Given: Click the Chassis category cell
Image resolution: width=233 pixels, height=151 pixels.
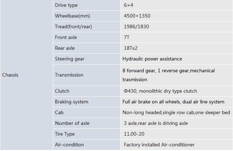Looking at the screenshot, I should click(x=27, y=75).
